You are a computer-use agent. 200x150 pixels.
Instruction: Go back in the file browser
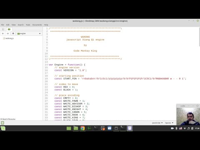(3, 33)
